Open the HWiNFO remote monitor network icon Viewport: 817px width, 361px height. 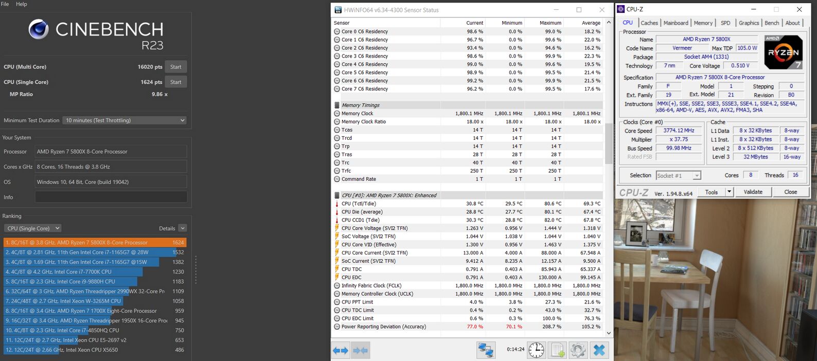tap(486, 350)
